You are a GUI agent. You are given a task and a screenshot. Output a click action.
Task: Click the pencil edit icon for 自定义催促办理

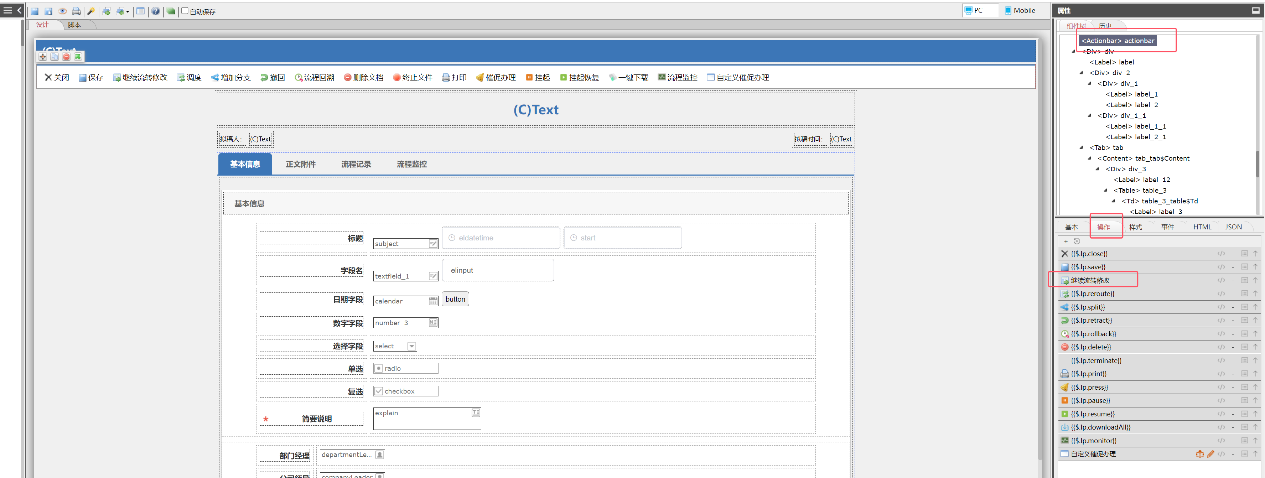tap(1210, 454)
